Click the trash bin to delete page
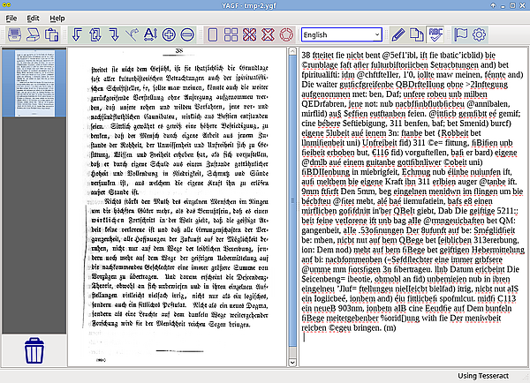This screenshot has width=530, height=383. click(34, 353)
